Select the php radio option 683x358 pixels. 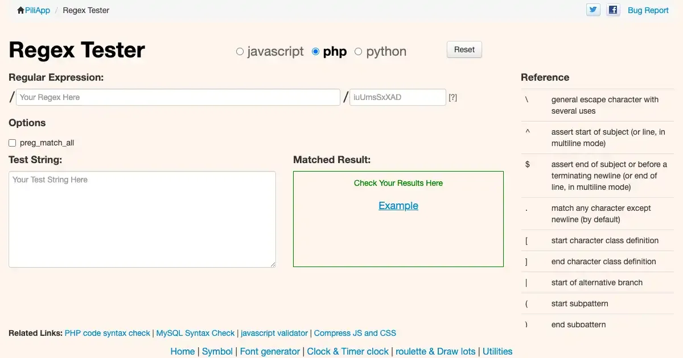tap(316, 52)
